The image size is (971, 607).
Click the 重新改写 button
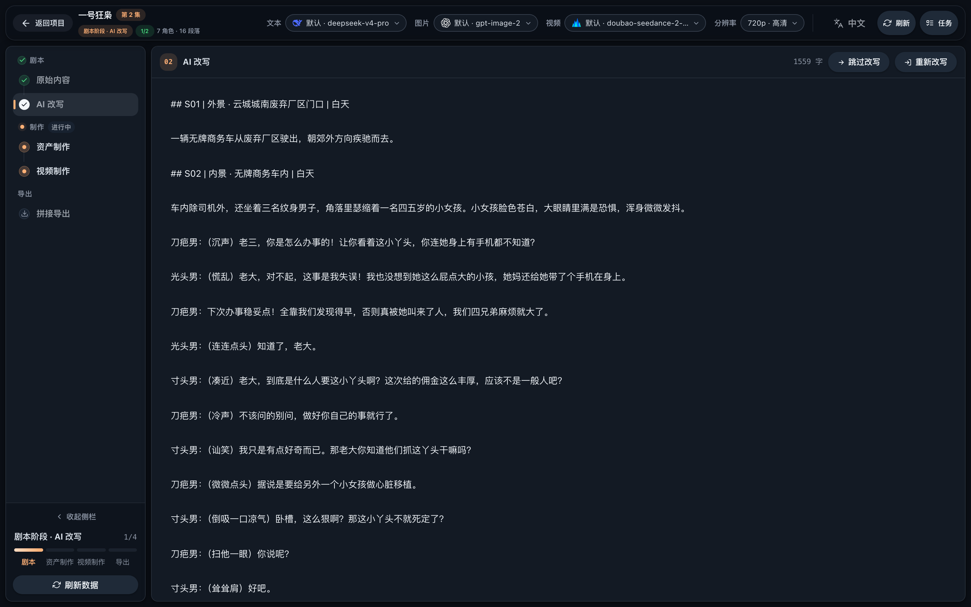coord(926,62)
